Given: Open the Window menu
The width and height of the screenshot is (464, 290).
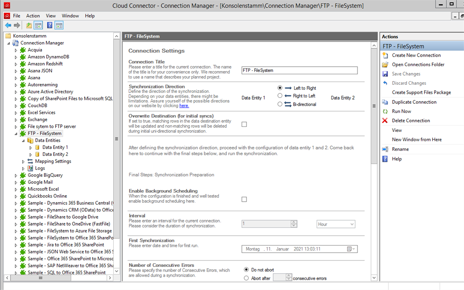Looking at the screenshot, I should pos(70,16).
